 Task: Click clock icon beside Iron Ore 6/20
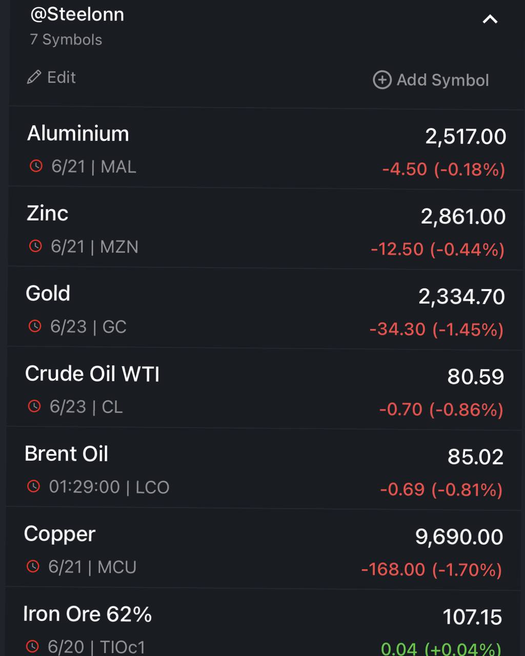(x=32, y=646)
